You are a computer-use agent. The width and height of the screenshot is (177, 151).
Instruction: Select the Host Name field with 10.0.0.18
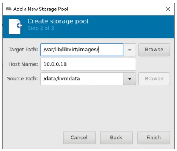[x=88, y=64]
